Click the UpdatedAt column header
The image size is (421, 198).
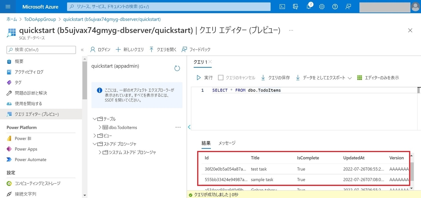pyautogui.click(x=354, y=158)
